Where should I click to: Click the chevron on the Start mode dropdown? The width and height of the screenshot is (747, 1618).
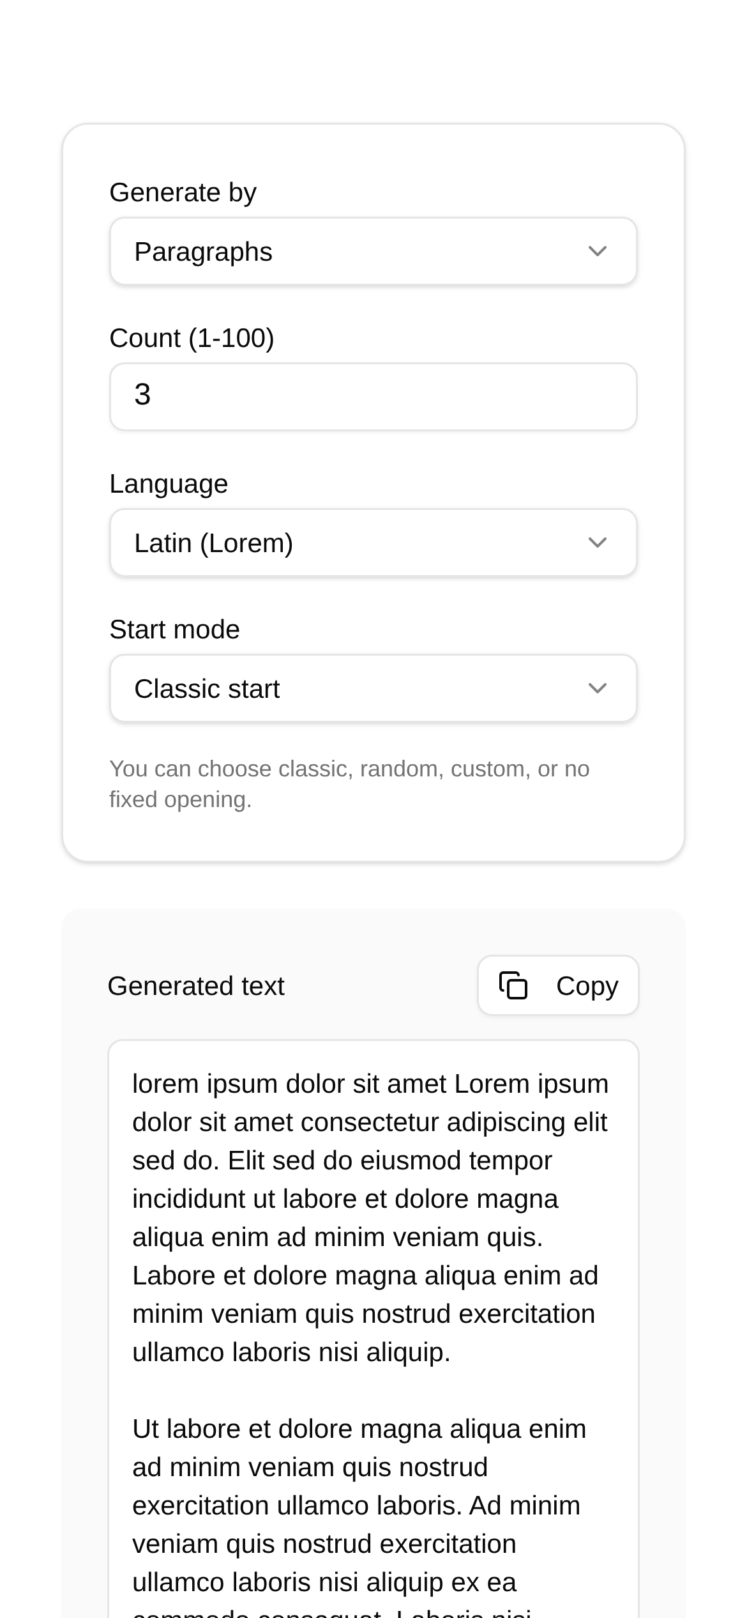point(598,688)
